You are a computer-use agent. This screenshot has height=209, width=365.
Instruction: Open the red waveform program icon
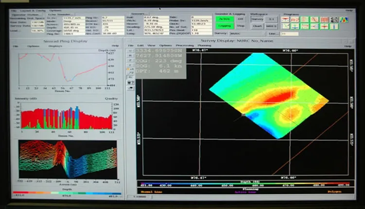[x=295, y=19]
